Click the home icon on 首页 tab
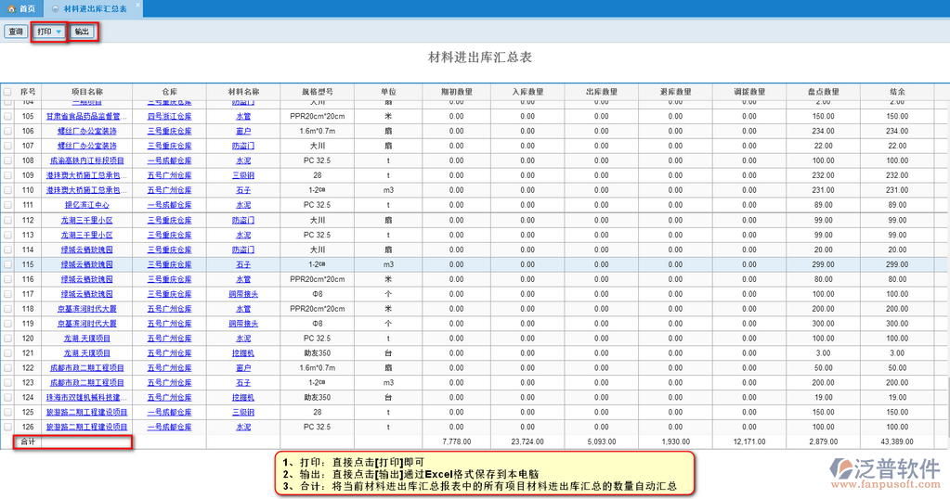Image resolution: width=950 pixels, height=499 pixels. (x=11, y=8)
